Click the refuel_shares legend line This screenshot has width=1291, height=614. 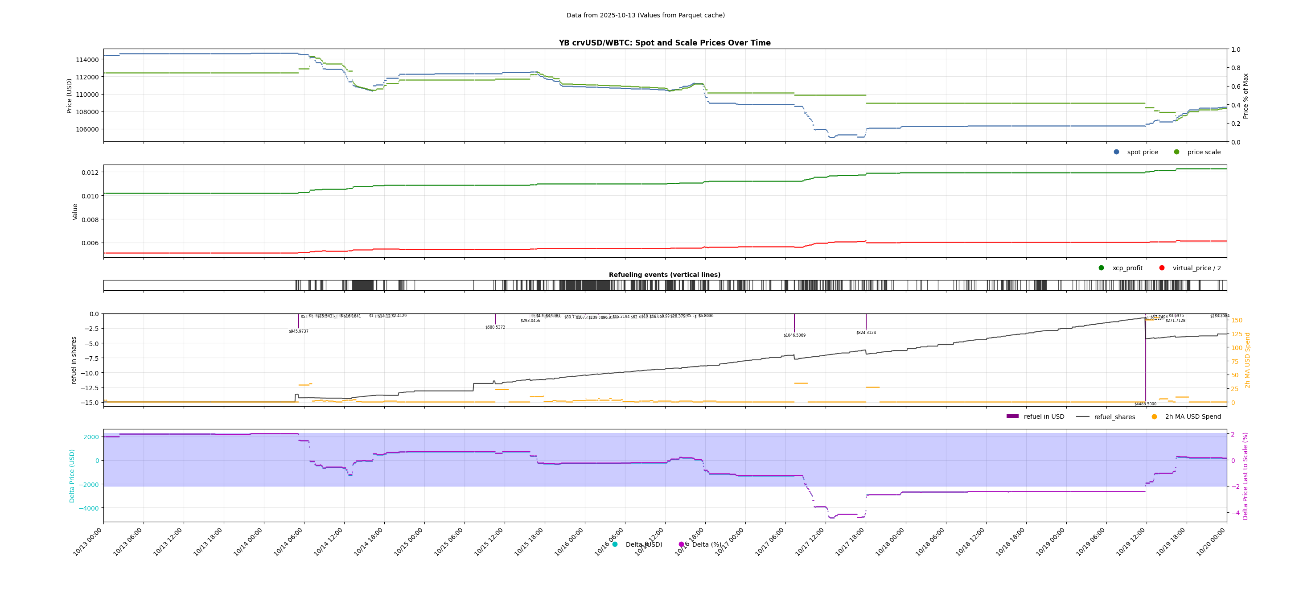1082,416
